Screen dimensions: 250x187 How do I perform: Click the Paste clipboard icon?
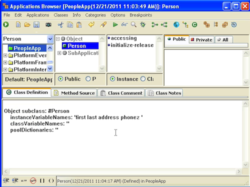point(79,25)
